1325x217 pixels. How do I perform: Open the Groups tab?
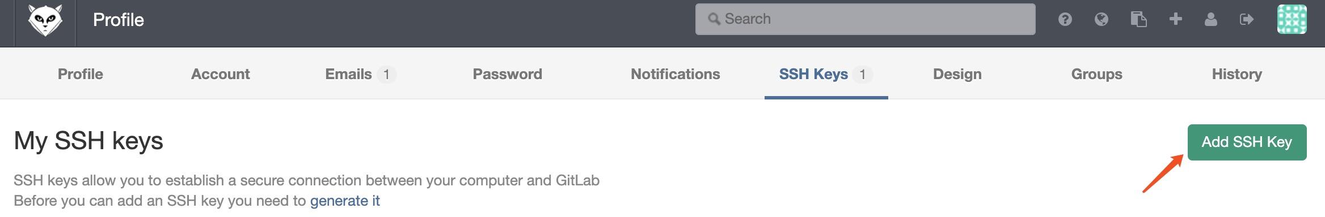point(1097,74)
